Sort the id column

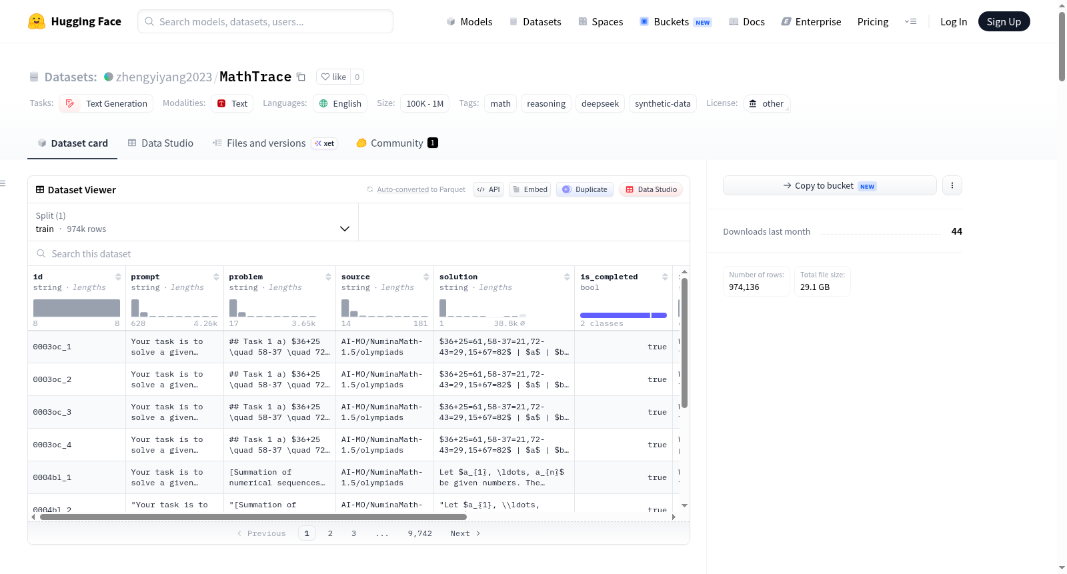pos(118,277)
